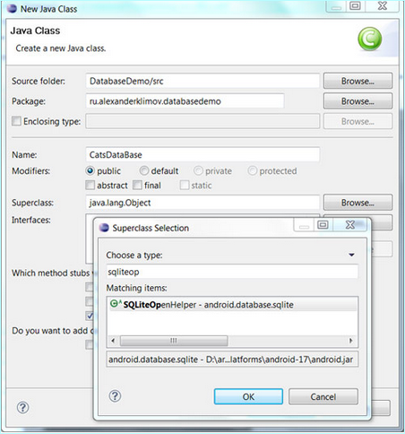405x434 pixels.
Task: Open the Choose a type dropdown menu arrow
Action: [x=352, y=255]
